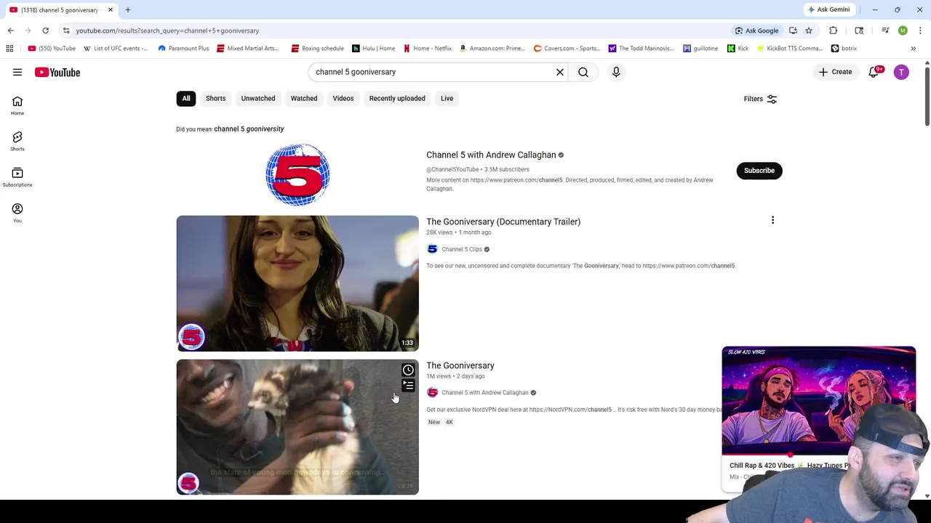
Task: Open Chrome extensions puzzle icon
Action: 833,31
